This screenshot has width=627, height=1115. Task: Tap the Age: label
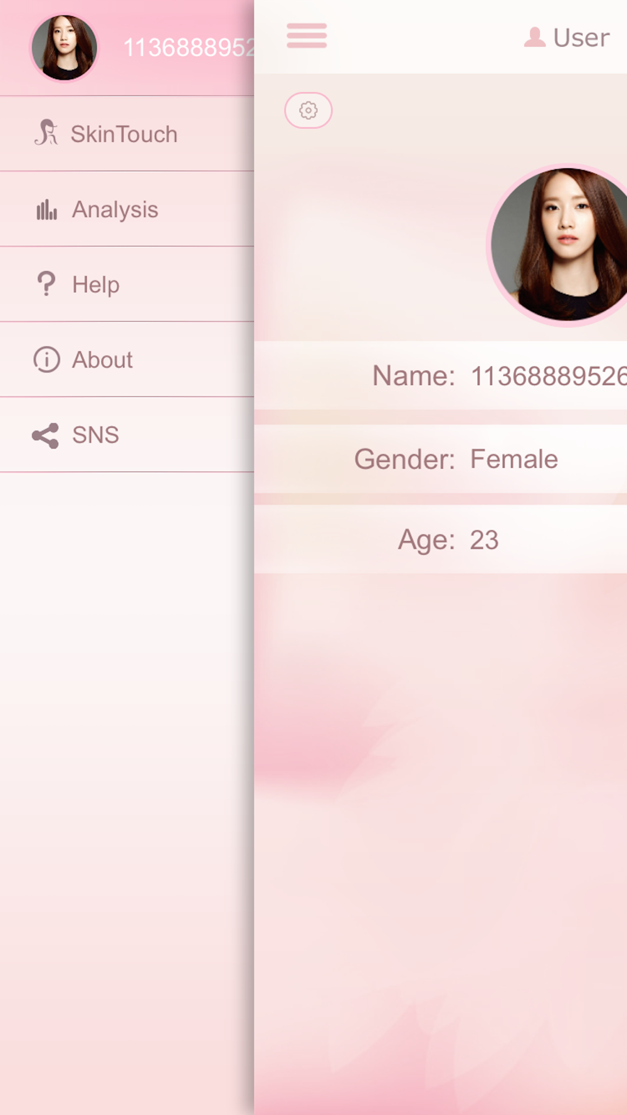pyautogui.click(x=426, y=540)
